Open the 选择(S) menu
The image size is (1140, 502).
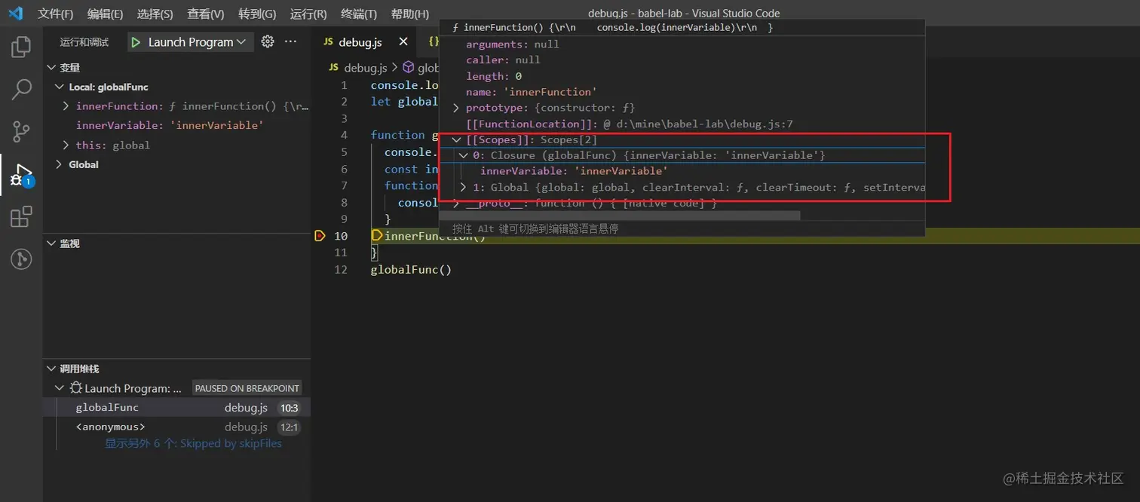pyautogui.click(x=155, y=14)
